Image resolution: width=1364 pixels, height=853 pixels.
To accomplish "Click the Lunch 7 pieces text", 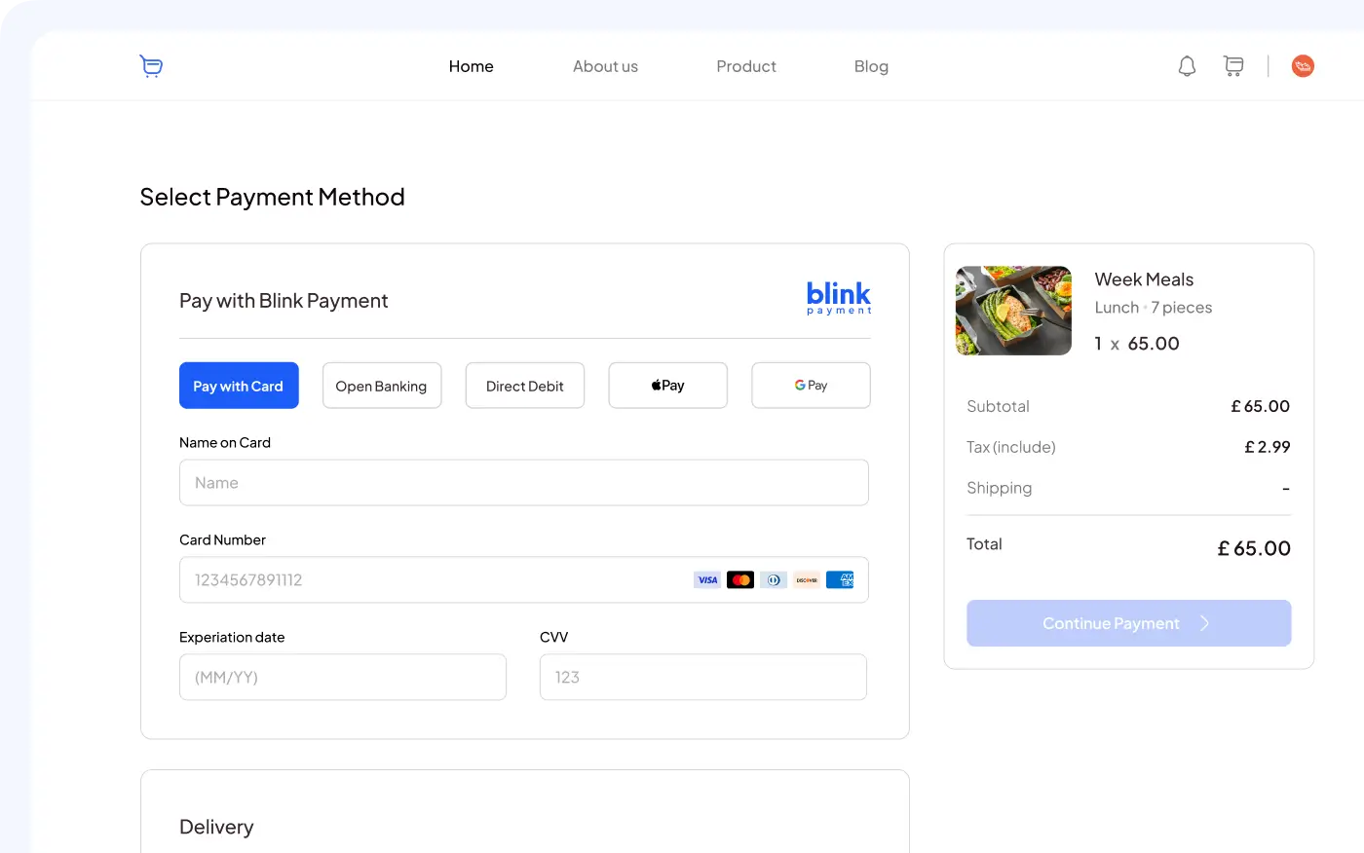I will (x=1154, y=308).
